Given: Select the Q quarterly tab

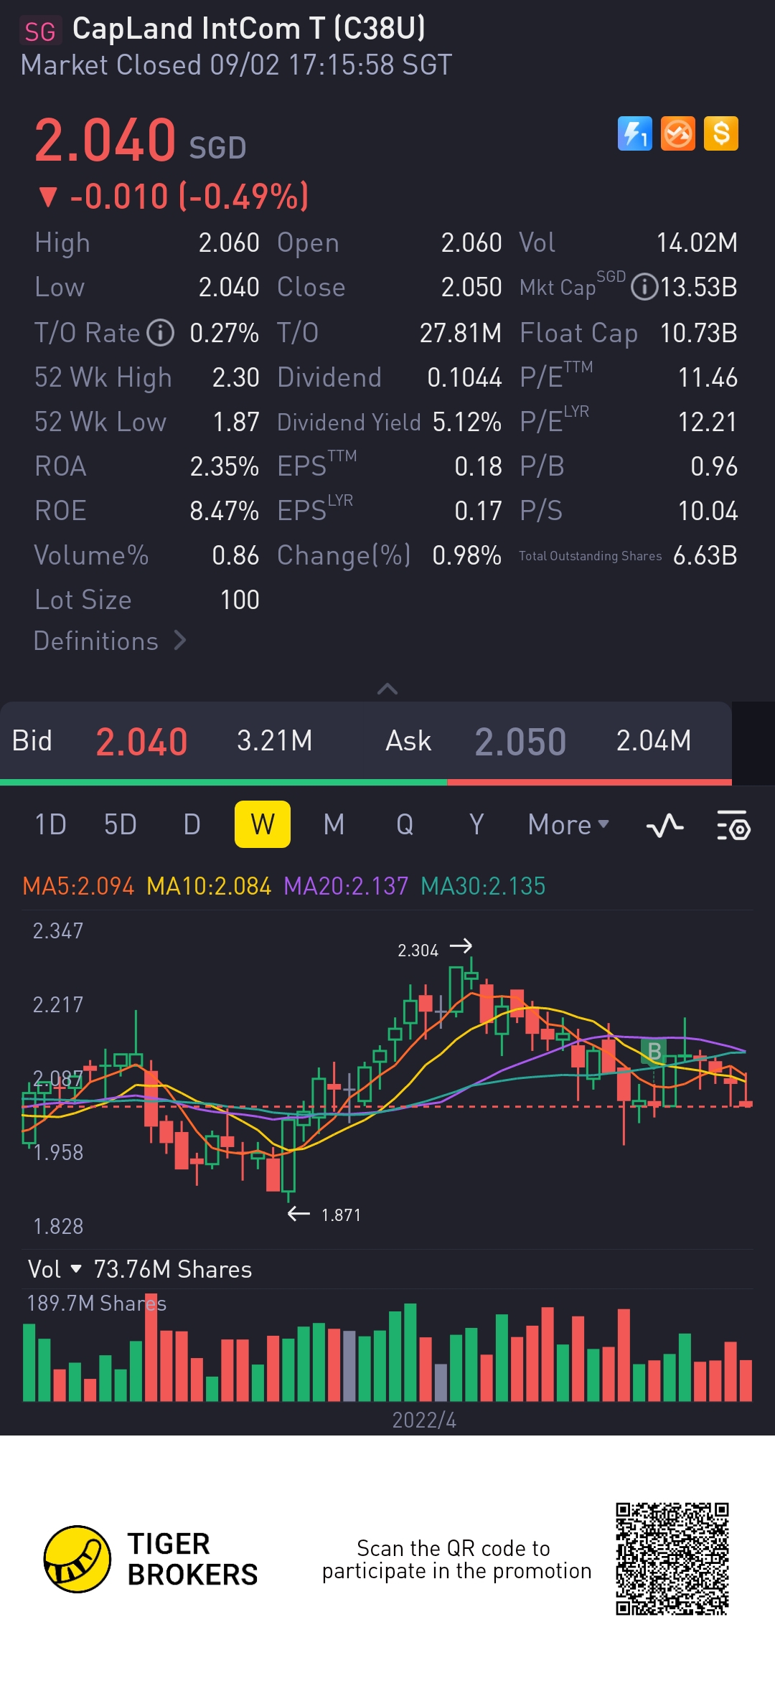Looking at the screenshot, I should 405,825.
